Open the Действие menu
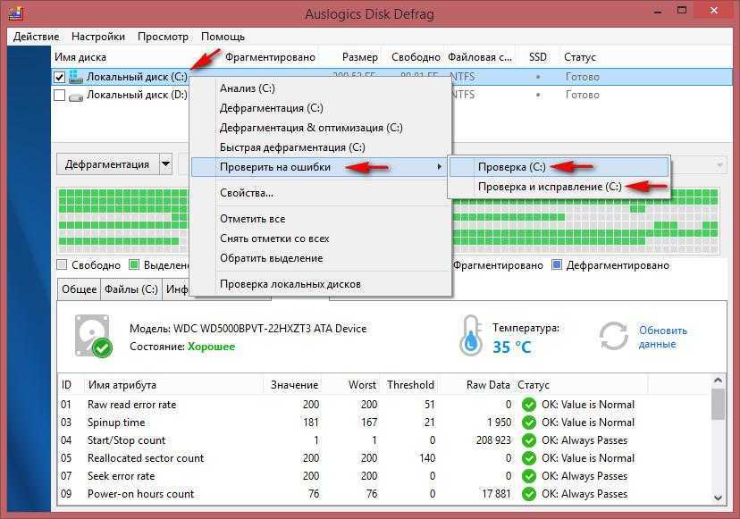 point(37,37)
